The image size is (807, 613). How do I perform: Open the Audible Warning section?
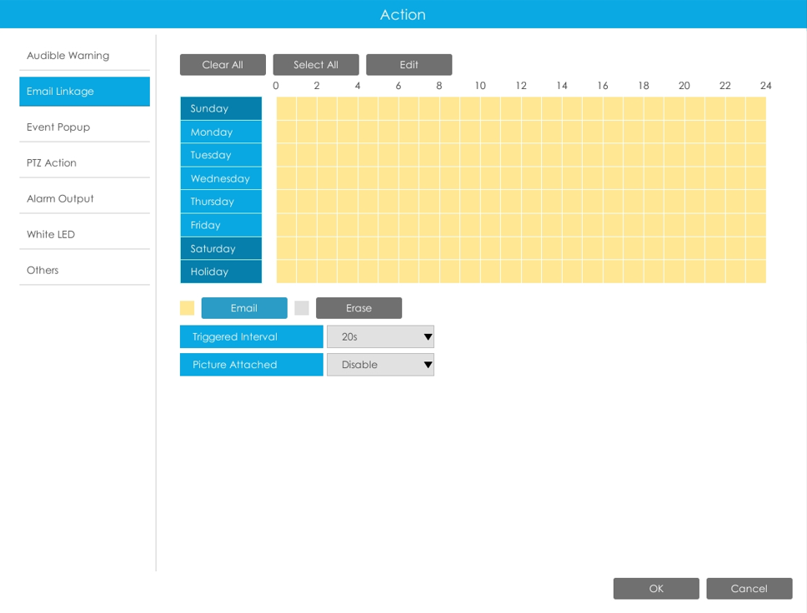point(84,56)
